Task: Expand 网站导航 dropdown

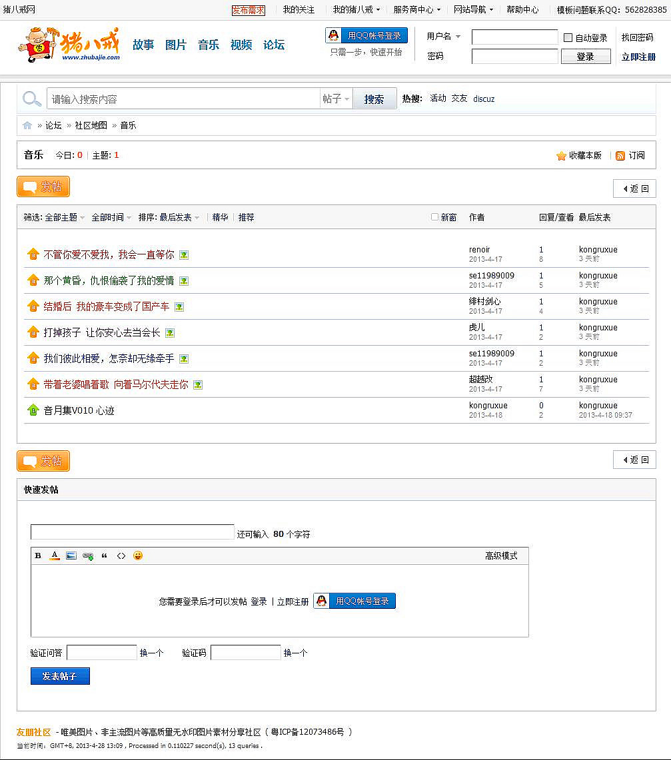Action: 473,9
